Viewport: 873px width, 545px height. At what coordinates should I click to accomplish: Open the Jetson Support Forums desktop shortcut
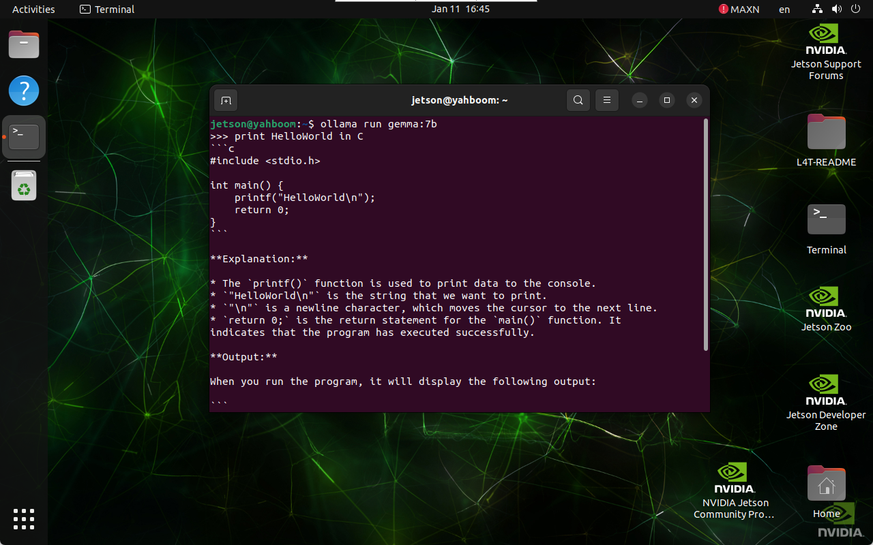[826, 52]
